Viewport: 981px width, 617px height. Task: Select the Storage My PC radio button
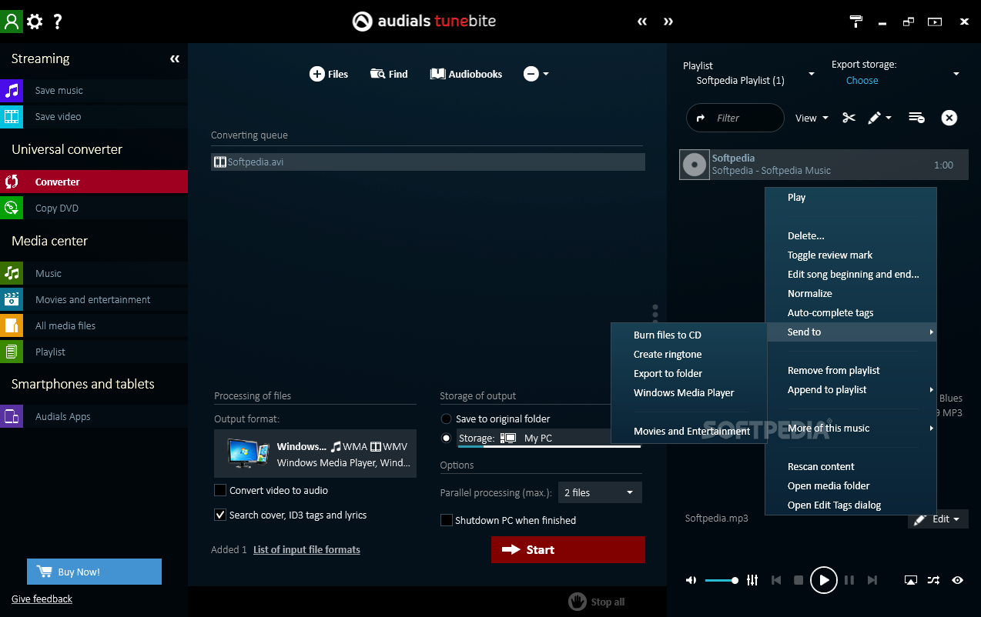coord(446,438)
